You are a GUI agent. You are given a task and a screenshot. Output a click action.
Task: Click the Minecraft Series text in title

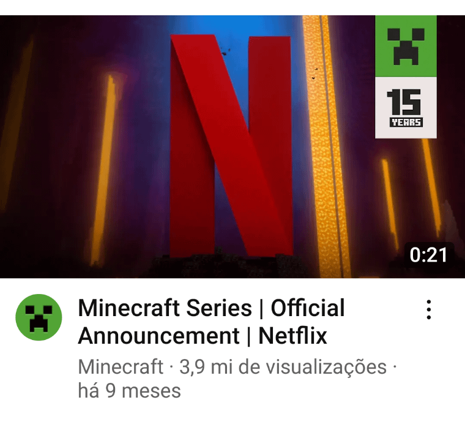[x=165, y=308]
